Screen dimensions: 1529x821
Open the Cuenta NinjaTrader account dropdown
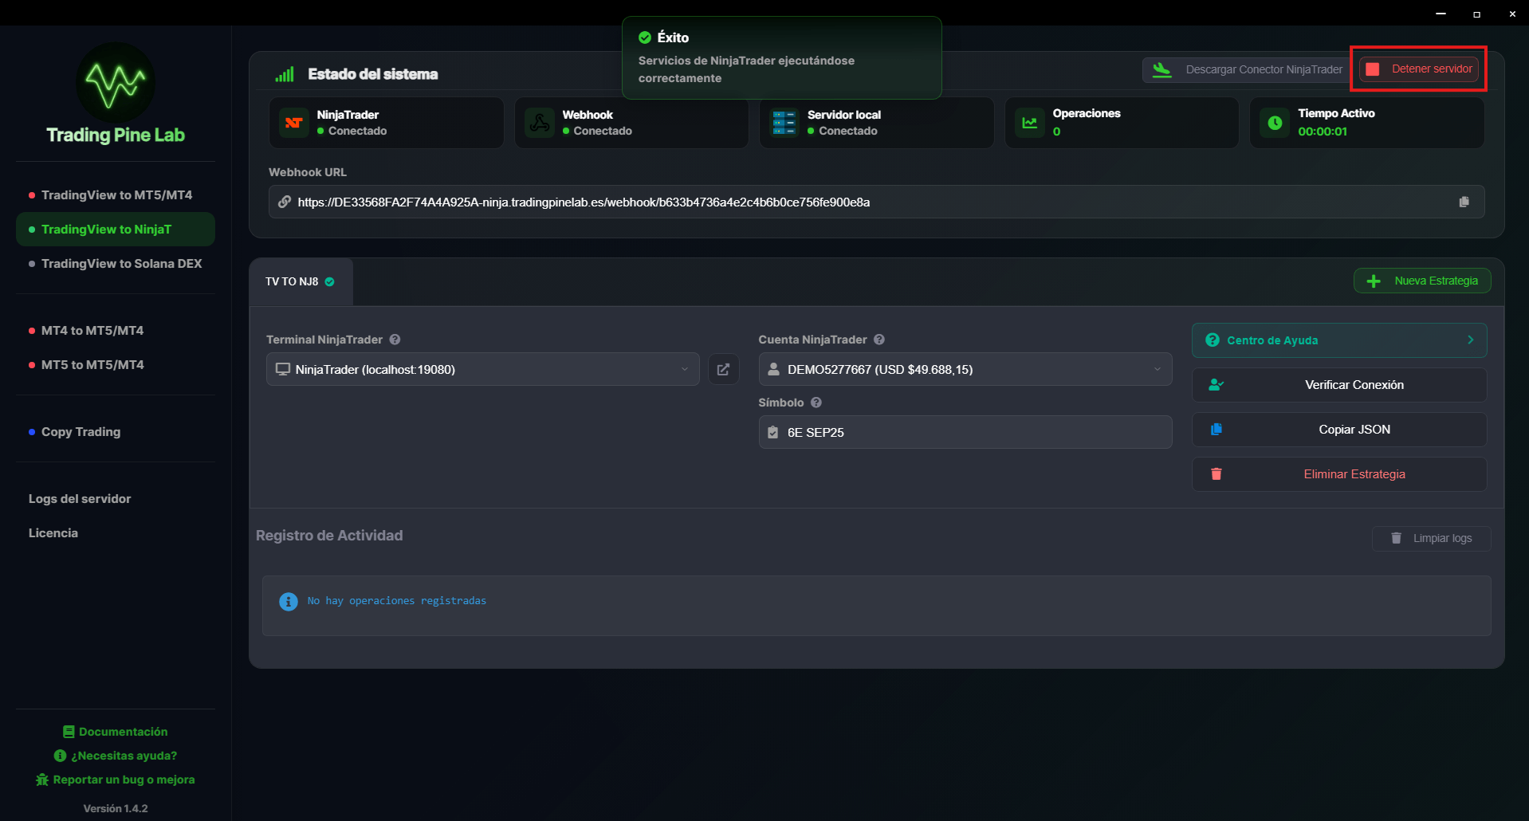(x=964, y=369)
